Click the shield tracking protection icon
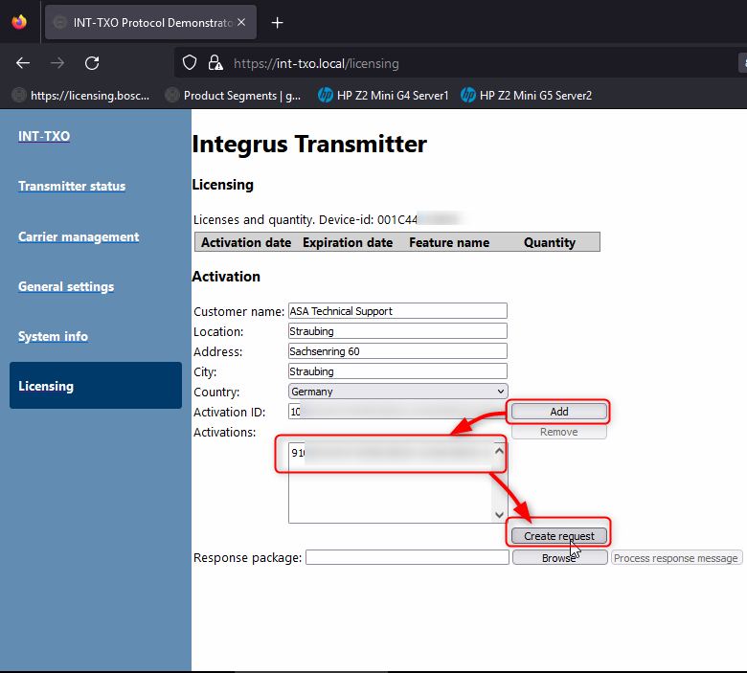 coord(190,63)
